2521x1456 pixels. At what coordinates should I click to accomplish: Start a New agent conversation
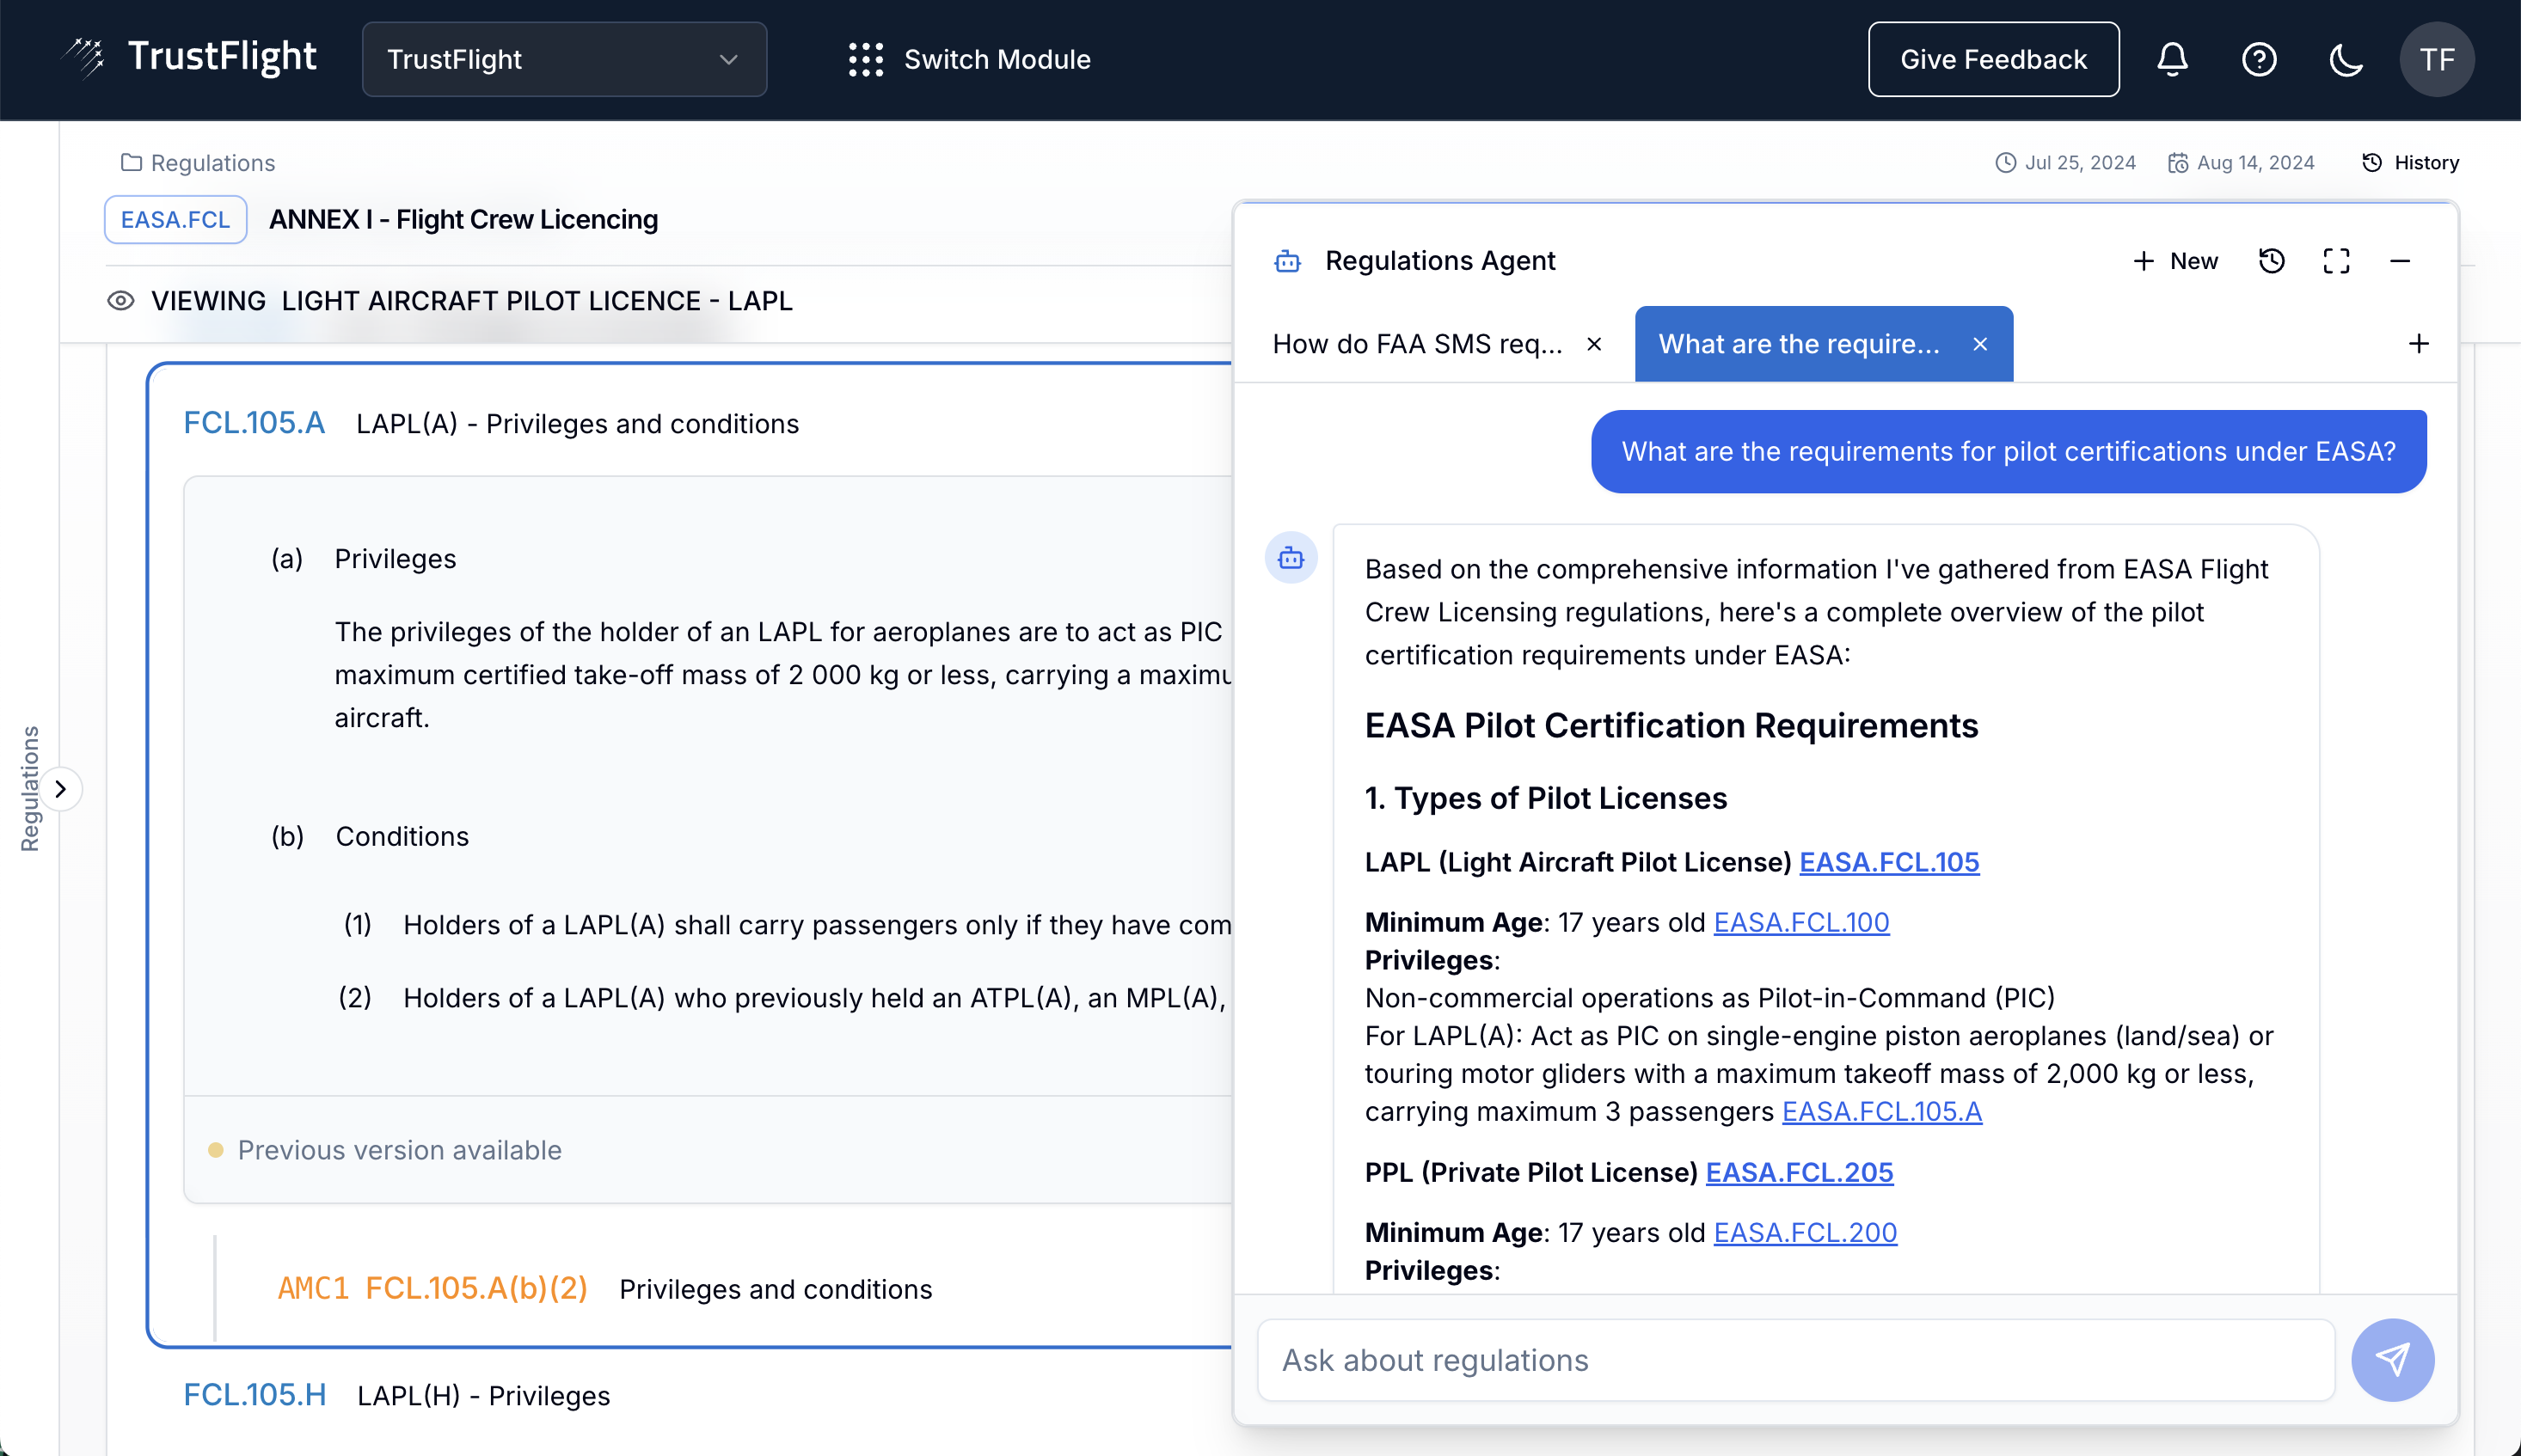2174,261
